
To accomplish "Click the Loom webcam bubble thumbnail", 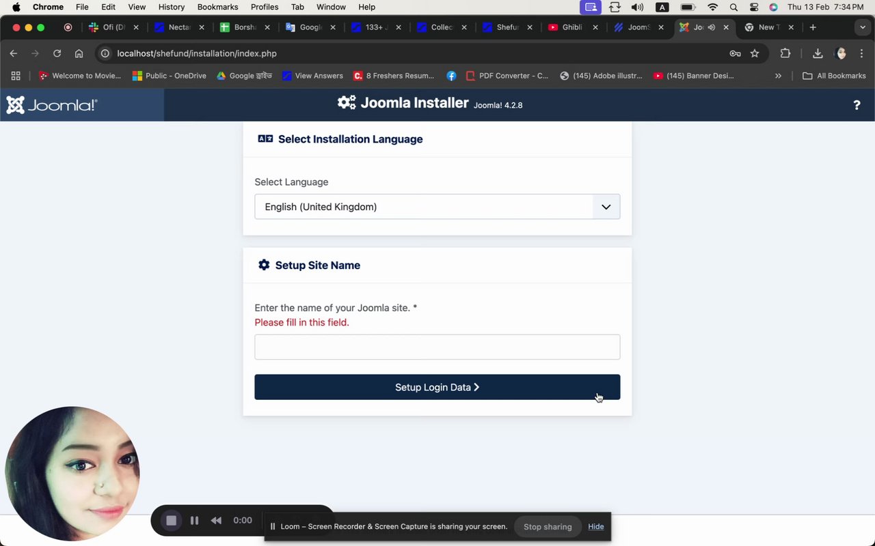I will click(x=72, y=474).
